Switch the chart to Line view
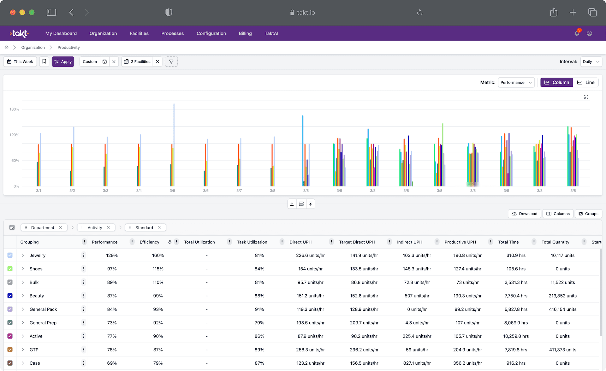 586,82
